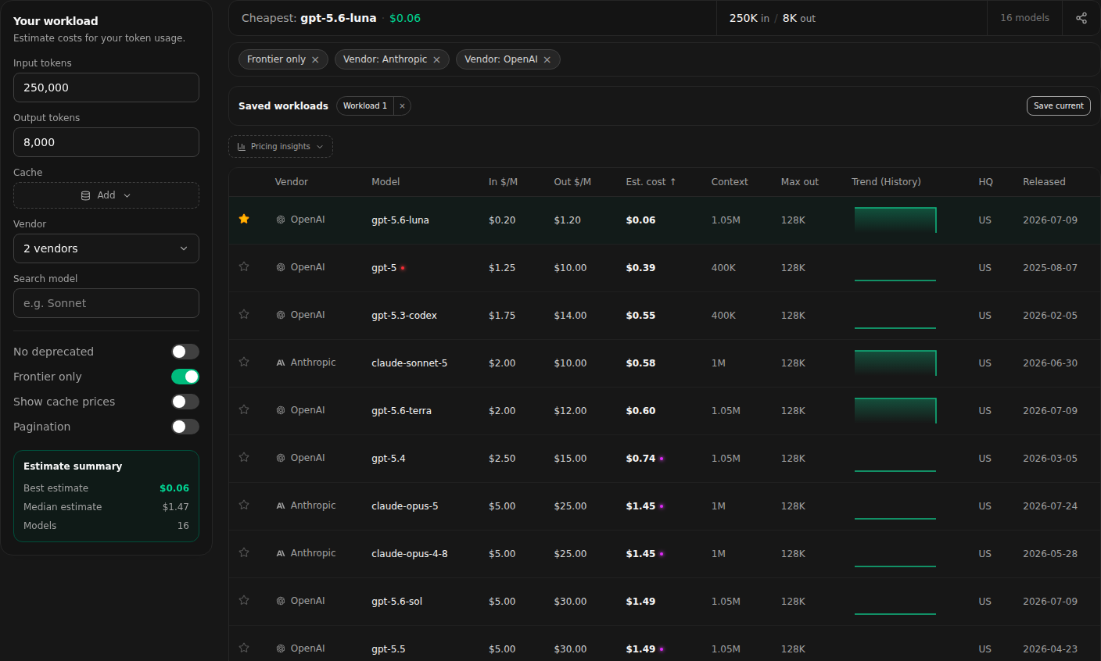Click the Best estimate $0.06 value
The height and width of the screenshot is (661, 1101).
coord(174,488)
